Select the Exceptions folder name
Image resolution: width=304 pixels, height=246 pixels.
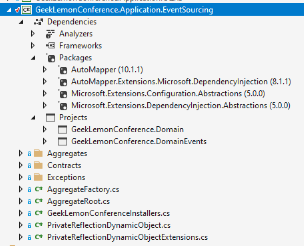pos(66,178)
